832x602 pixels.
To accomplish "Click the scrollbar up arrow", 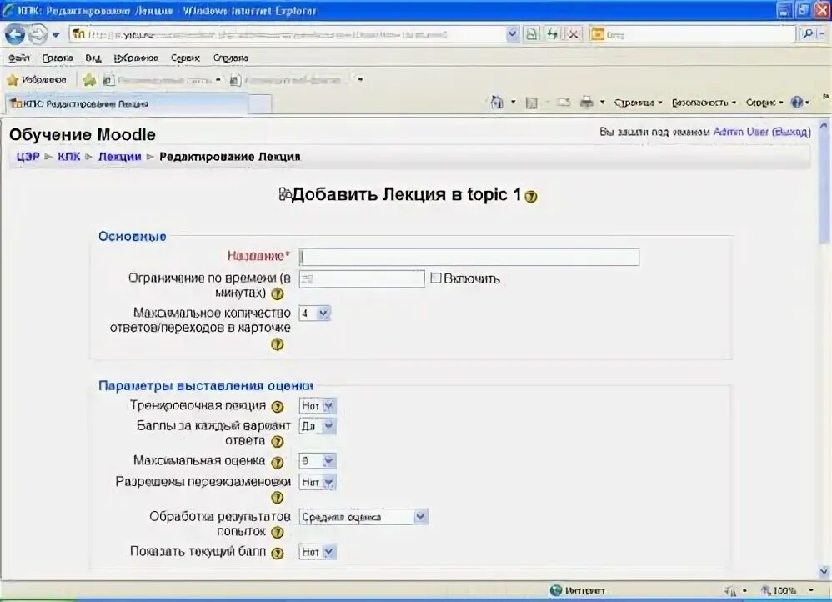I will coord(824,127).
